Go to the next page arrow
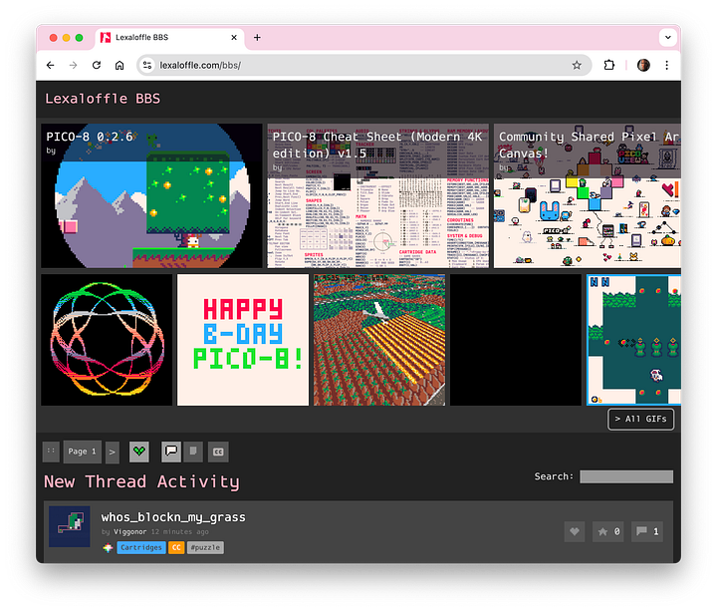 click(x=112, y=452)
